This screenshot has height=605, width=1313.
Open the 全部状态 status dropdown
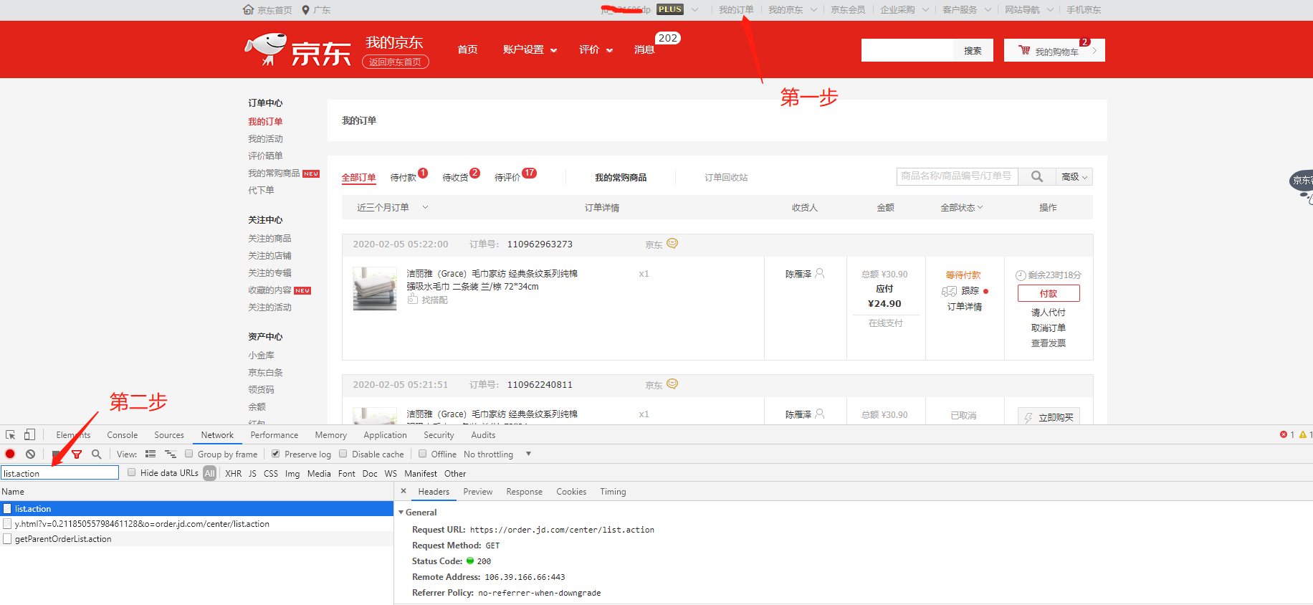click(962, 207)
